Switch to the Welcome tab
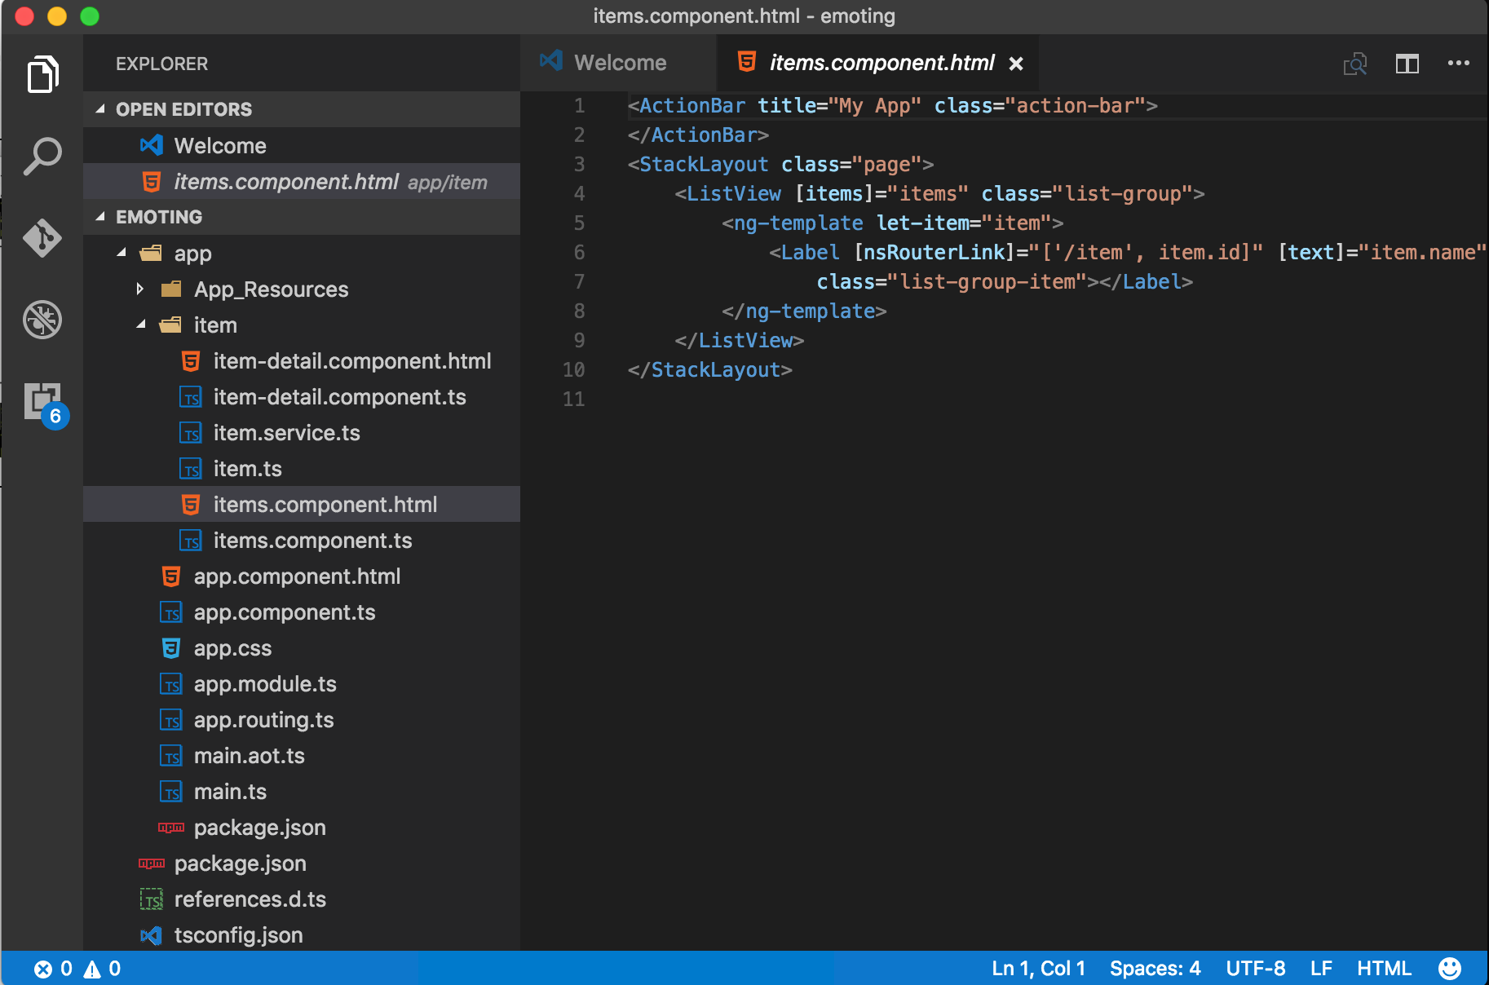The width and height of the screenshot is (1489, 985). pyautogui.click(x=619, y=63)
